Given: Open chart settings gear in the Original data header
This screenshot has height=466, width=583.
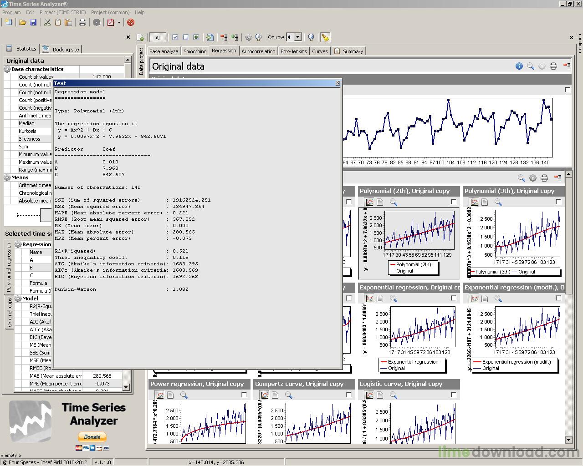Looking at the screenshot, I should point(542,66).
